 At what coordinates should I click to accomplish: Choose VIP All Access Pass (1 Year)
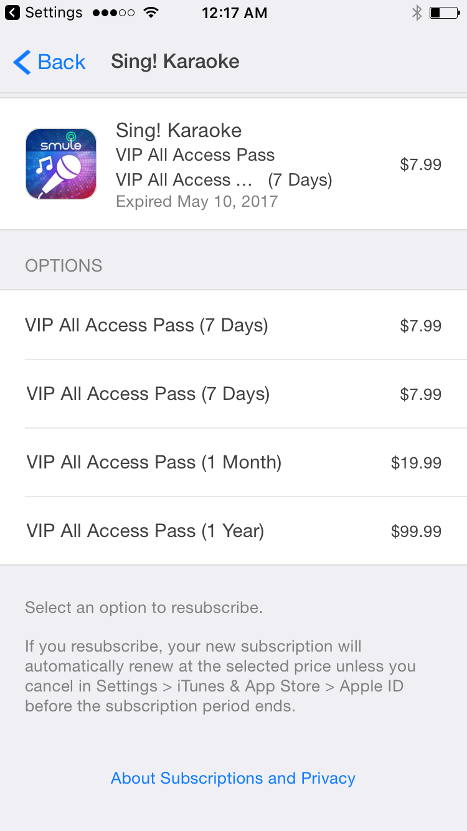pos(233,531)
